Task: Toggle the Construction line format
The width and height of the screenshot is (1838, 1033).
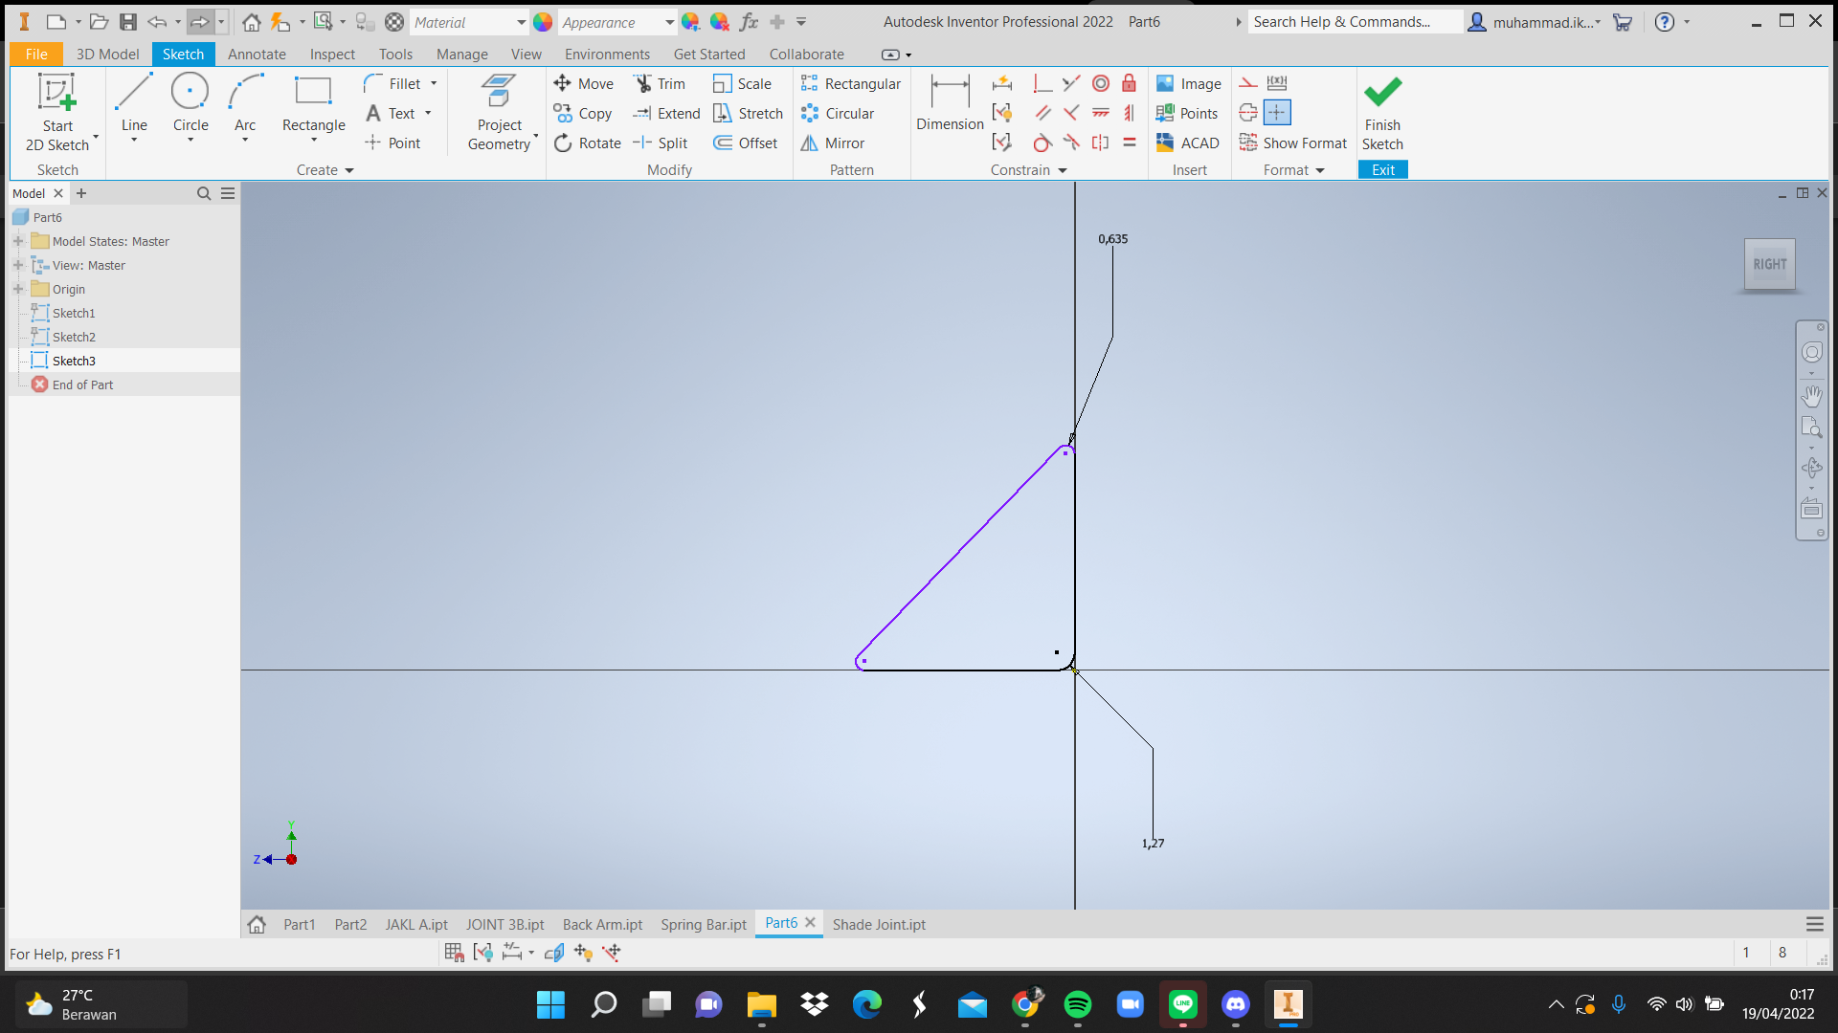Action: pyautogui.click(x=1248, y=84)
